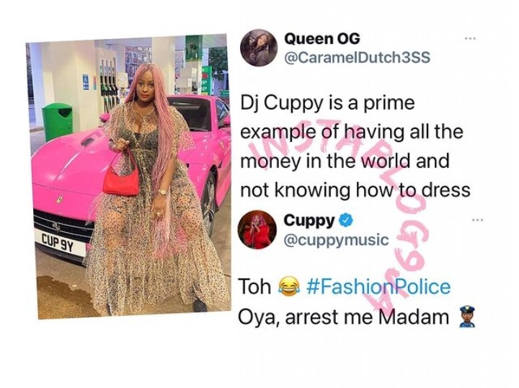This screenshot has width=519, height=388.
Task: Open Cuppy's profile avatar
Action: [257, 229]
